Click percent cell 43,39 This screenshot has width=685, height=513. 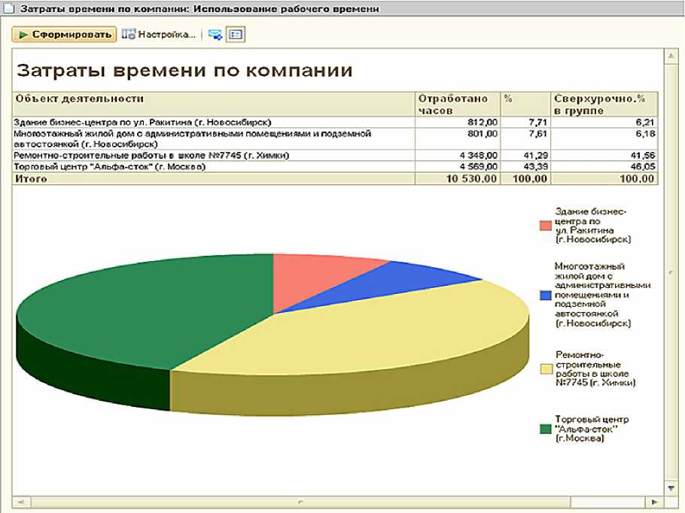[536, 167]
